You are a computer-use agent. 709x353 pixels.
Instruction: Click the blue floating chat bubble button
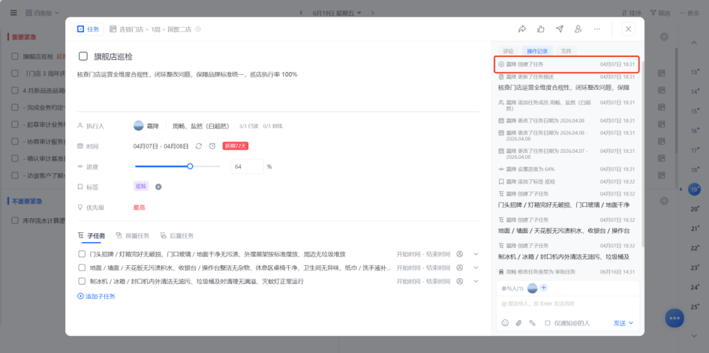[x=675, y=318]
